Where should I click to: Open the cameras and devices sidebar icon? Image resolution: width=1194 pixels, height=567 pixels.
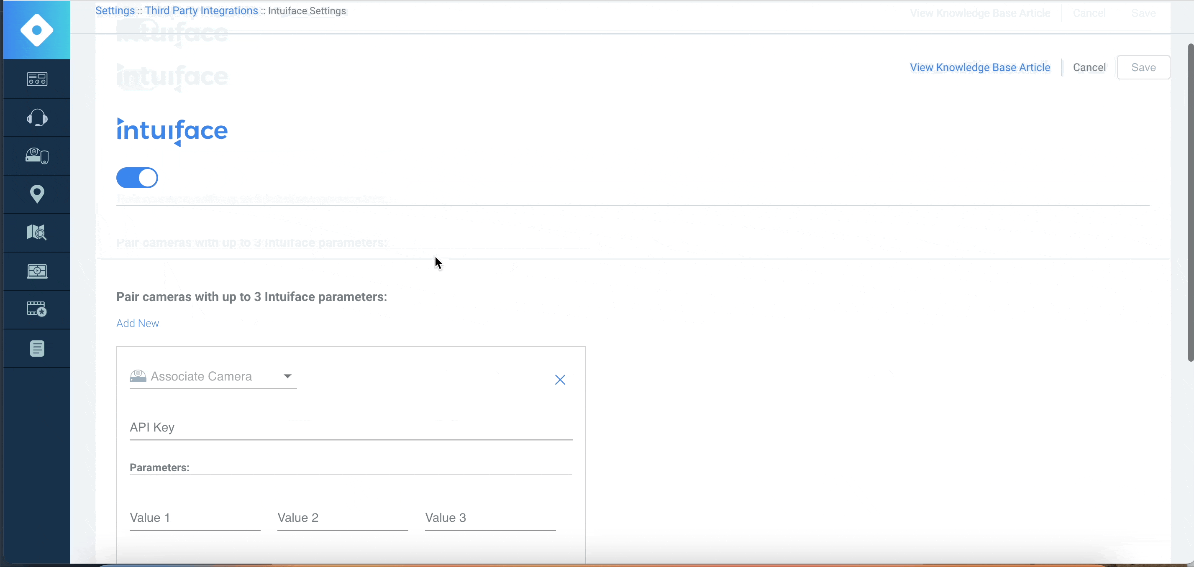click(x=37, y=156)
